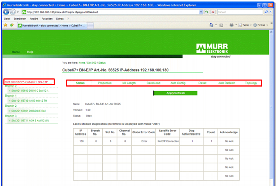This screenshot has width=277, height=186.
Task: Switch to the Properties tab
Action: 105,83
